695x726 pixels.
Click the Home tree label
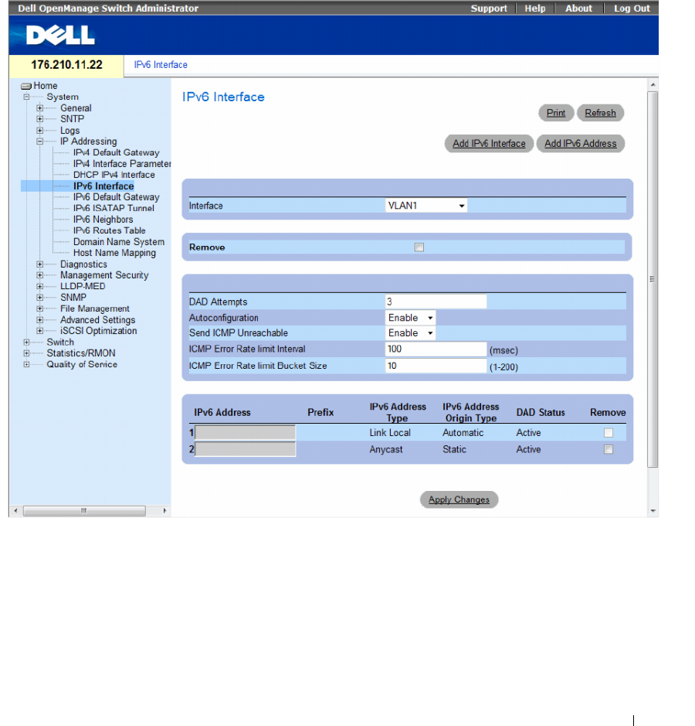[46, 86]
